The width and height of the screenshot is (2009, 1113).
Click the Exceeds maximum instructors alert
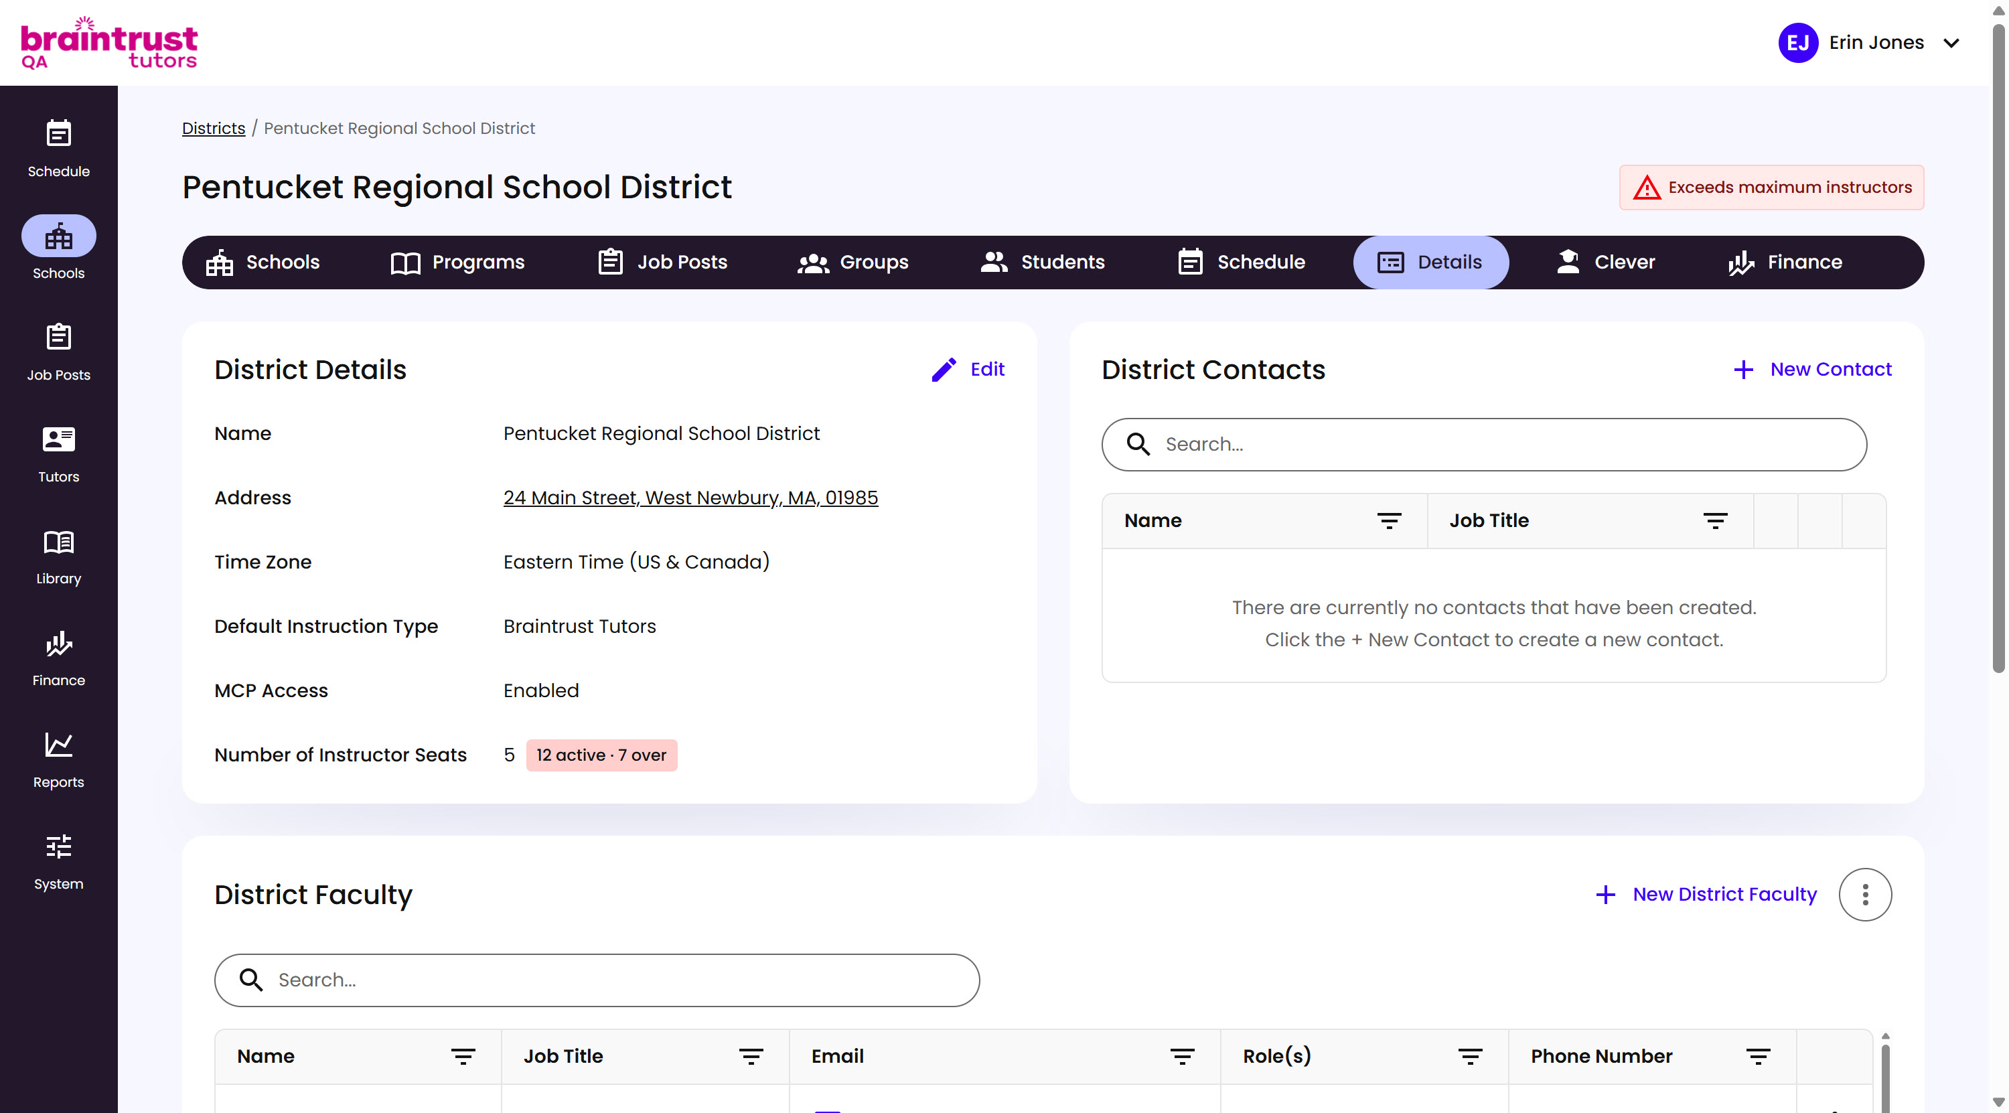(1771, 188)
